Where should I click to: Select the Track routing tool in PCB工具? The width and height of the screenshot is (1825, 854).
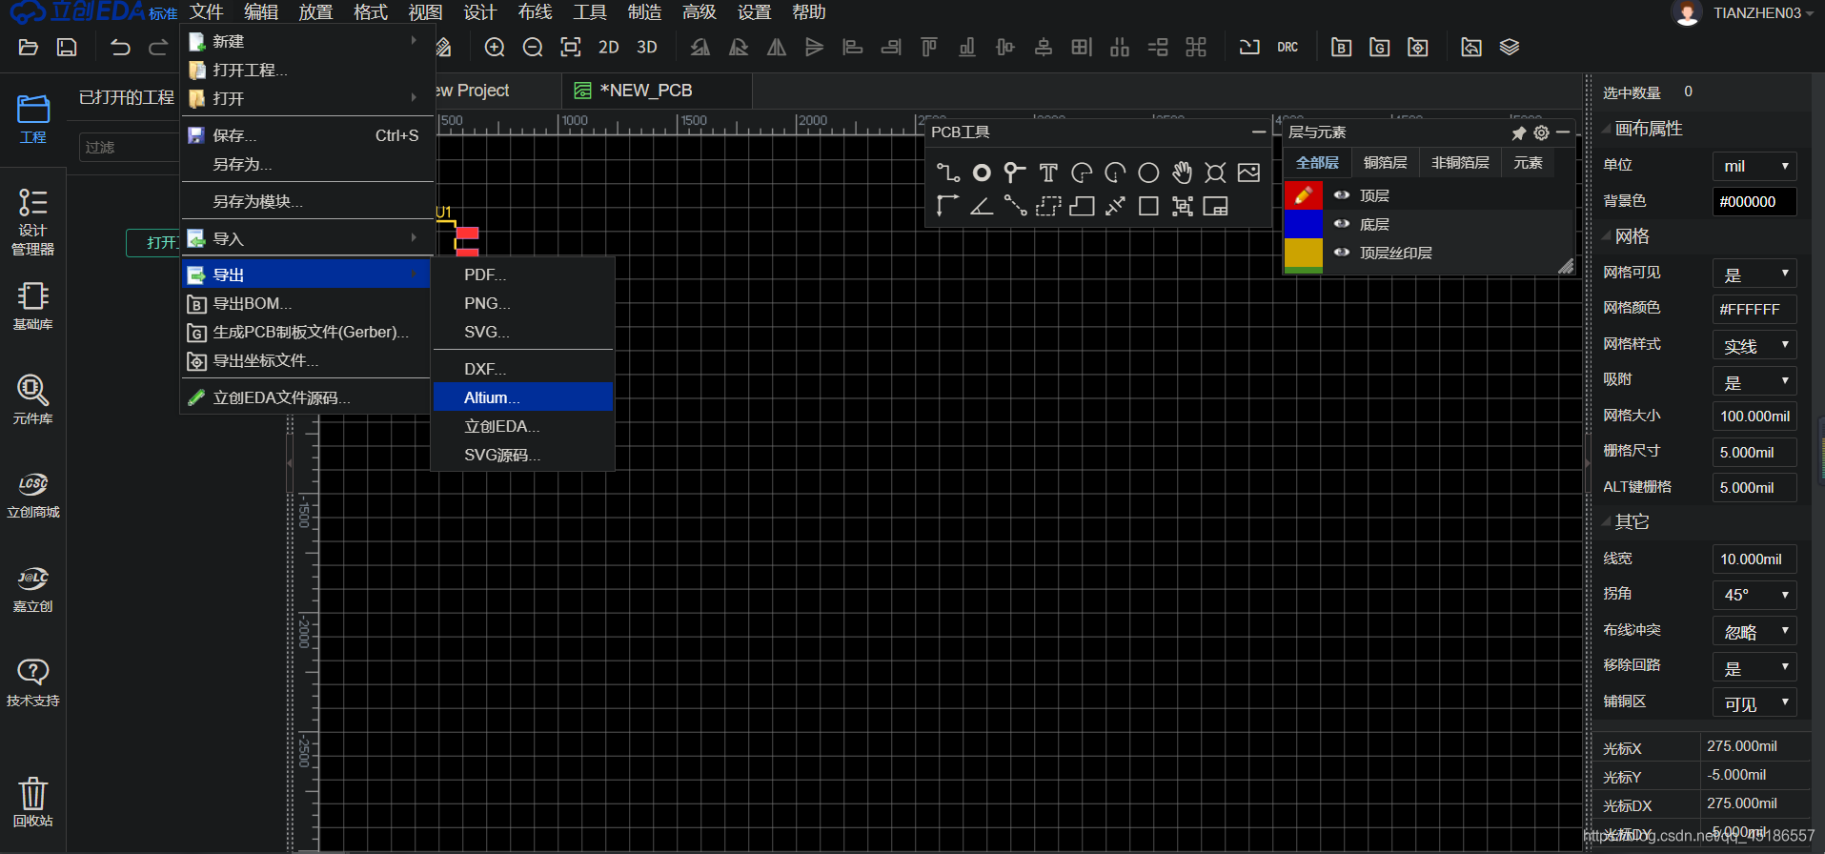coord(947,173)
